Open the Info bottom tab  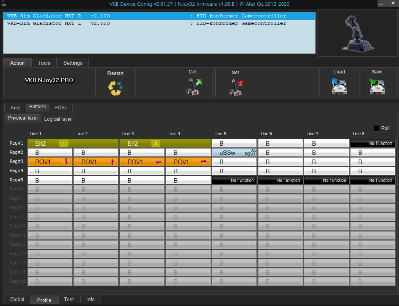pos(90,300)
